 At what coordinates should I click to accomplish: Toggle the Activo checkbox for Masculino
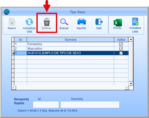tap(121, 49)
